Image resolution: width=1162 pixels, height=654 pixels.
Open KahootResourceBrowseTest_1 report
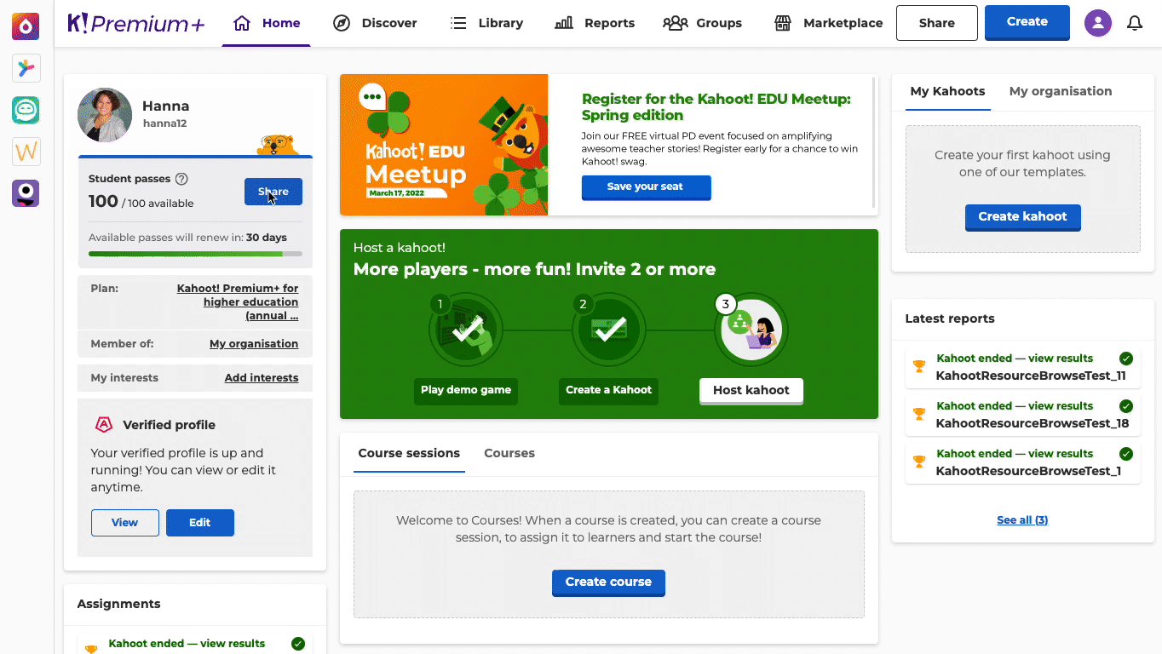pyautogui.click(x=1022, y=462)
